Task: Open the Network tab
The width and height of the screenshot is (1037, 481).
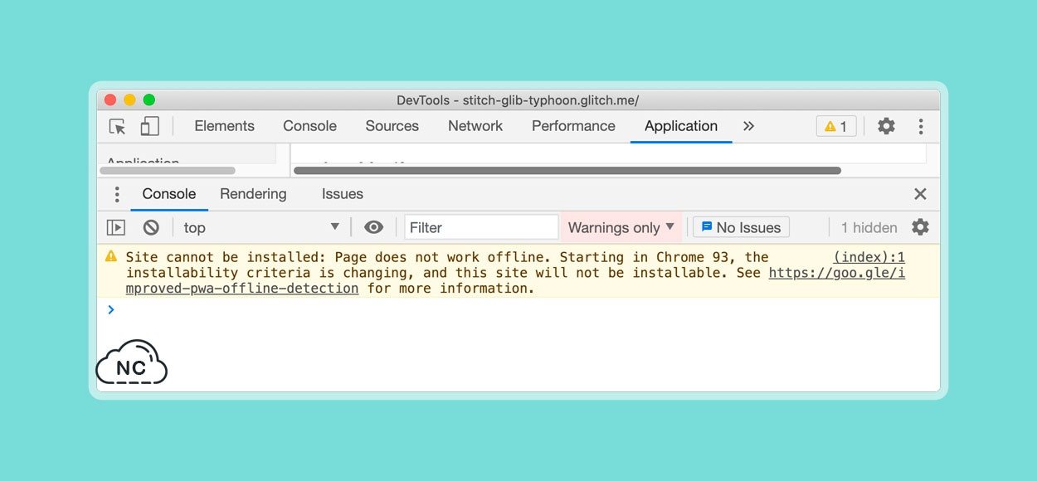Action: (x=475, y=126)
